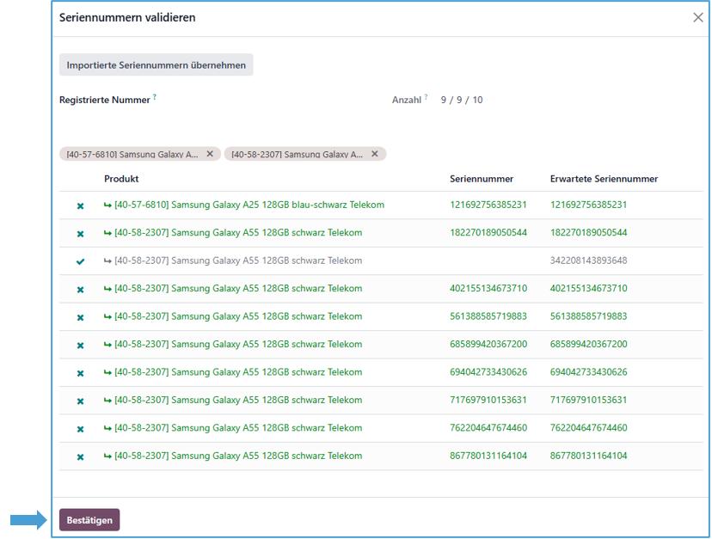This screenshot has height=539, width=712.
Task: Click x icon for serial 561388585719883 row
Action: pos(80,317)
